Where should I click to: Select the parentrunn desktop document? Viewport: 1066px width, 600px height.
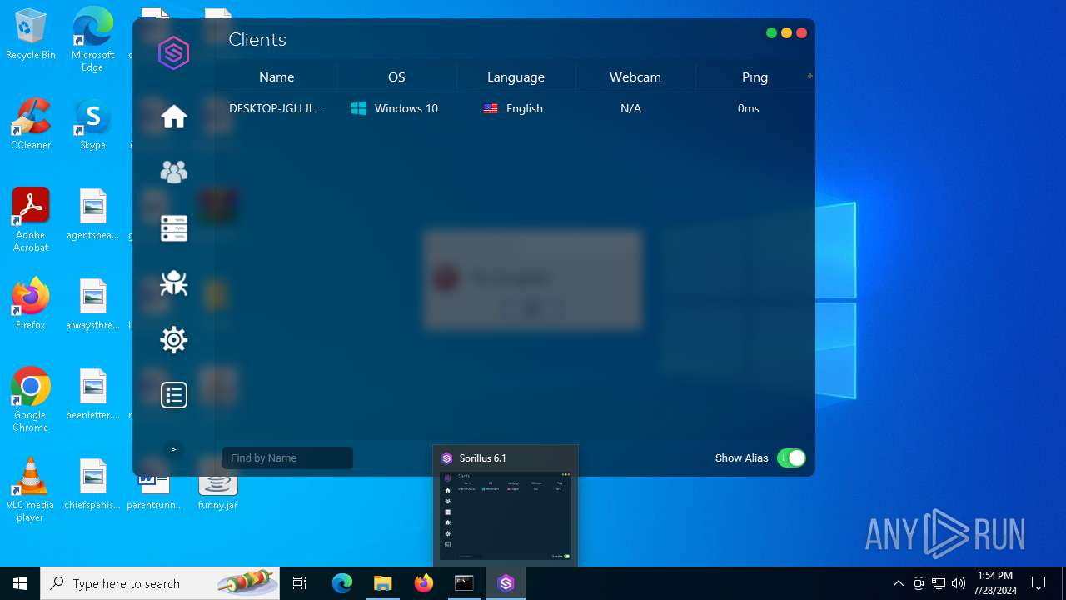[155, 492]
